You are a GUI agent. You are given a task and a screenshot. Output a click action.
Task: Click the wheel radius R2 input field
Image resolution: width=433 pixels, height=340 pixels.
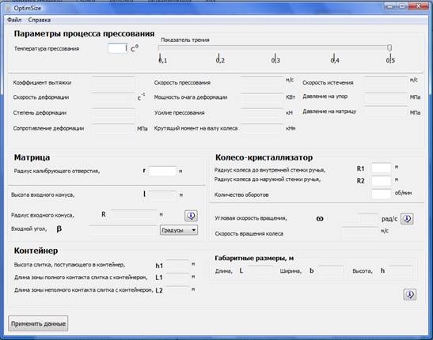click(x=381, y=180)
